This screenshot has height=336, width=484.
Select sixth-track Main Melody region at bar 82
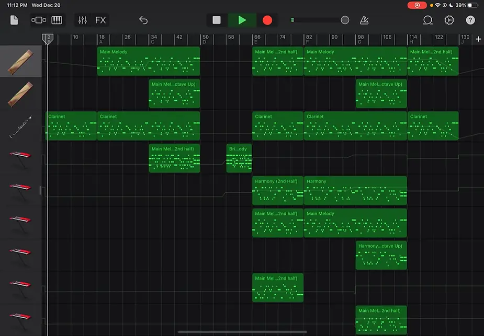355,223
